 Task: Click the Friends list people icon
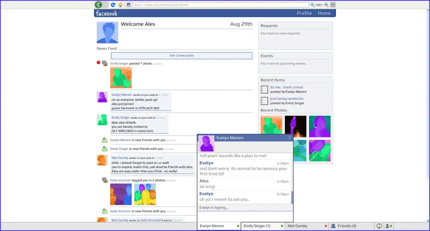[x=333, y=226]
